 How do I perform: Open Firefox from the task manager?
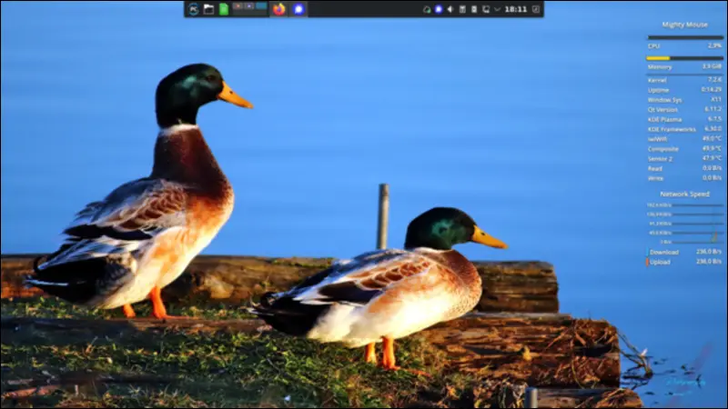(279, 9)
